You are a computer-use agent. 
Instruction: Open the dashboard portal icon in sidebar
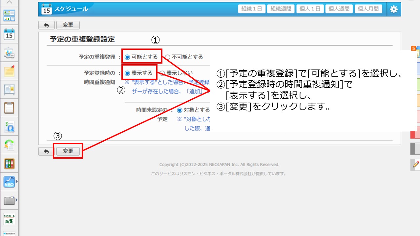[9, 16]
